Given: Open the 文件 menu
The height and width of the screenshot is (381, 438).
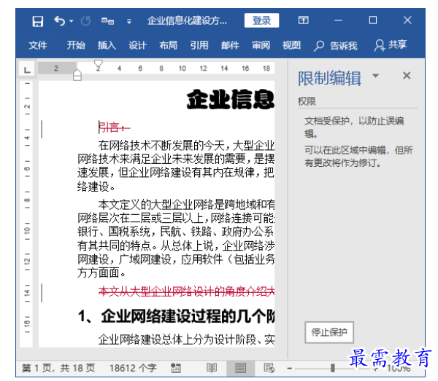Looking at the screenshot, I should click(38, 45).
